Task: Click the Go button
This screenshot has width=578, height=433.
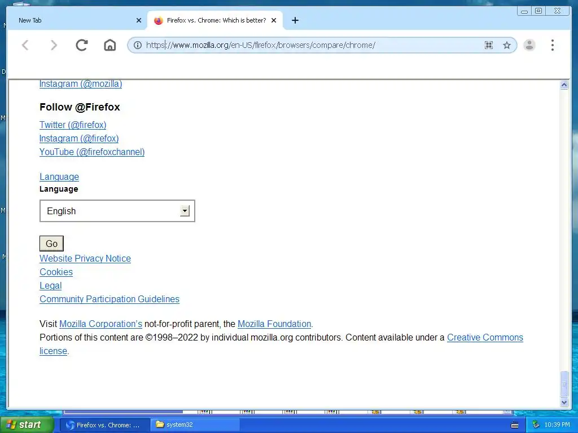Action: (51, 244)
